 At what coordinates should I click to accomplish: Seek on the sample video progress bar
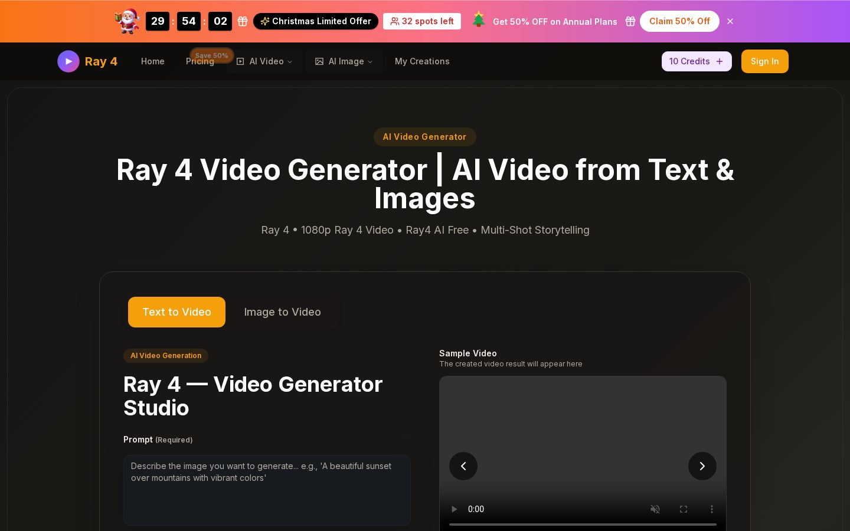[x=583, y=524]
